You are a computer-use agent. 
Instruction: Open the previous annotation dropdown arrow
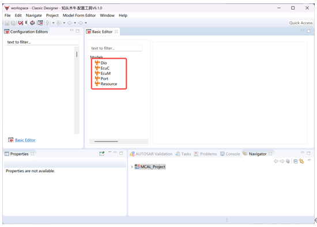click(x=64, y=23)
